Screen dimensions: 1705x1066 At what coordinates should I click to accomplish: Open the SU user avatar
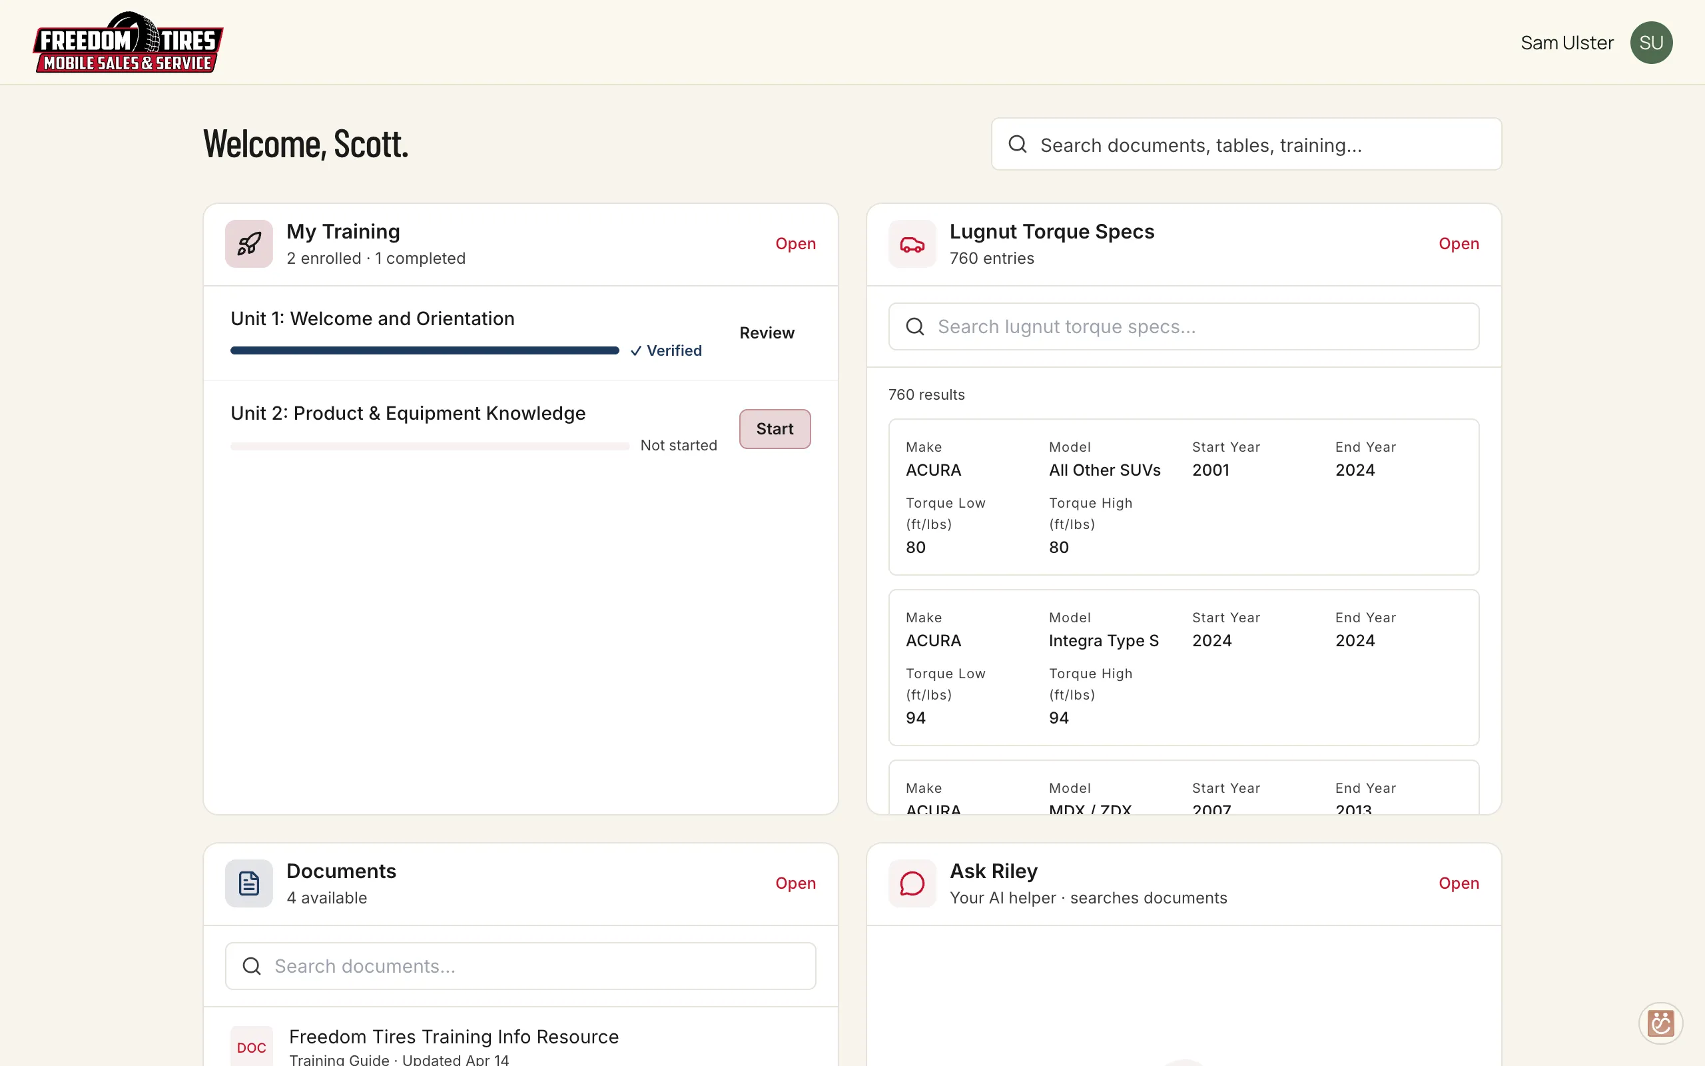1651,42
